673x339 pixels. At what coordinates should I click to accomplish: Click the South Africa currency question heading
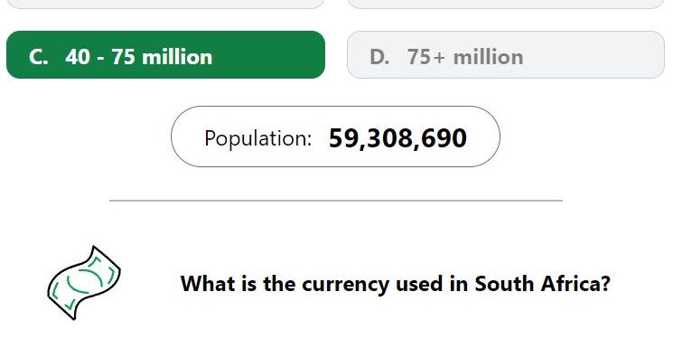pyautogui.click(x=396, y=284)
